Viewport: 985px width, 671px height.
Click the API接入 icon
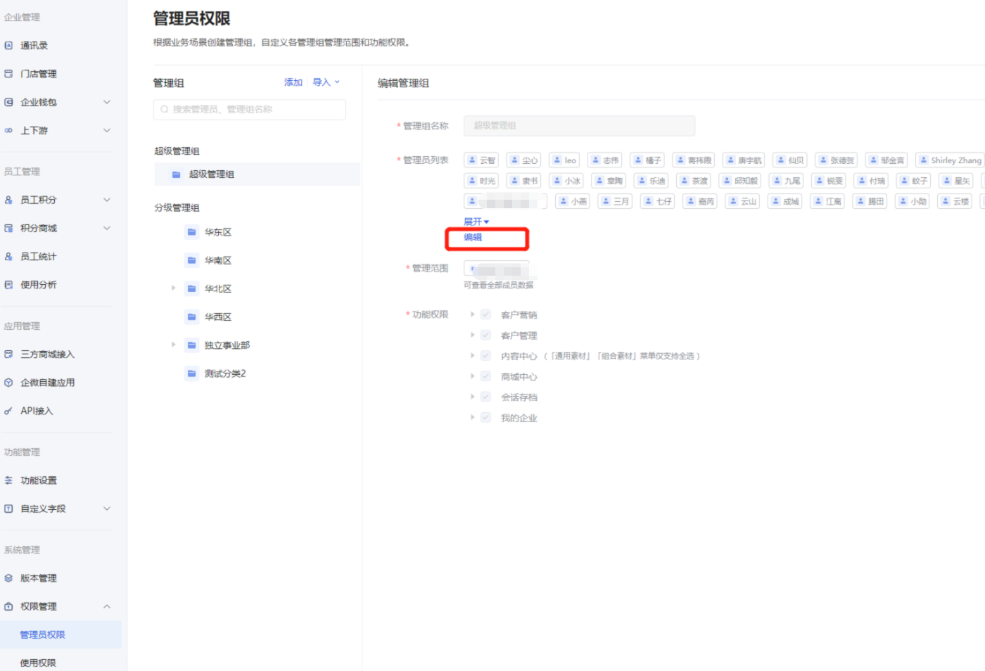pos(8,411)
